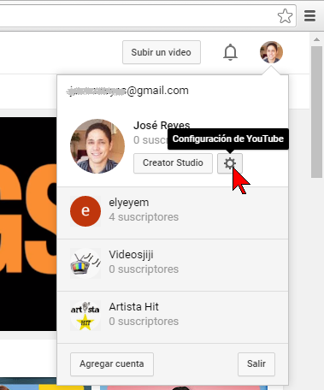Screen dimensions: 324x390
Task: Click the elyeyem red avatar icon
Action: pos(85,211)
